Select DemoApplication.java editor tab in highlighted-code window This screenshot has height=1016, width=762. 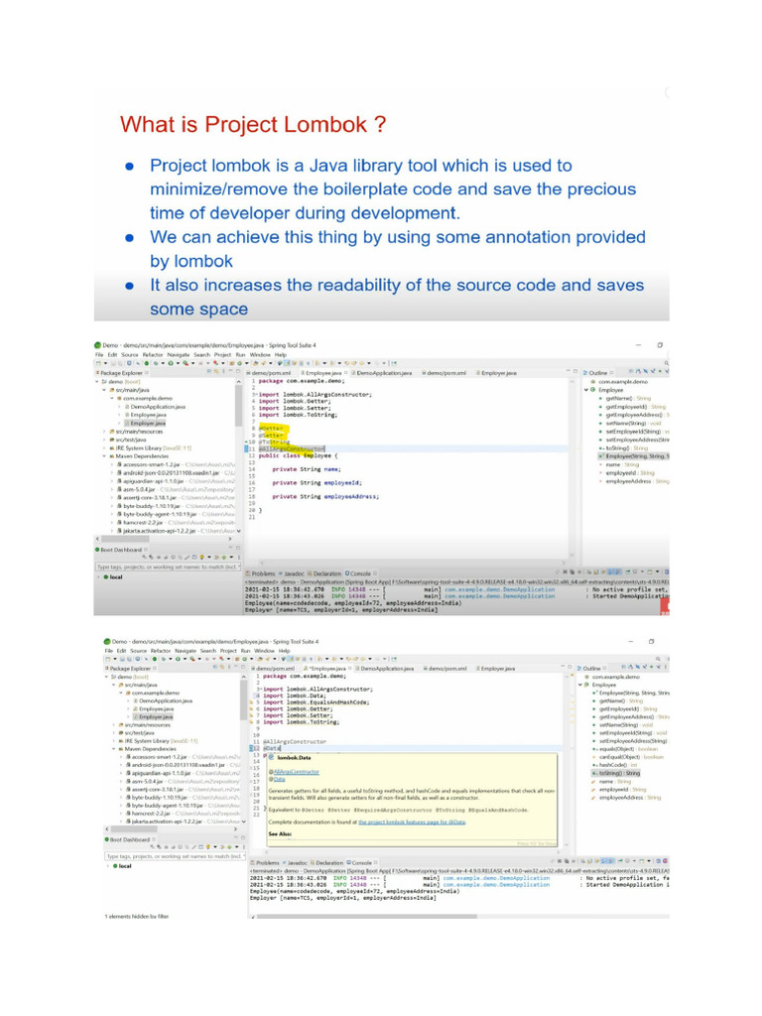coord(383,373)
